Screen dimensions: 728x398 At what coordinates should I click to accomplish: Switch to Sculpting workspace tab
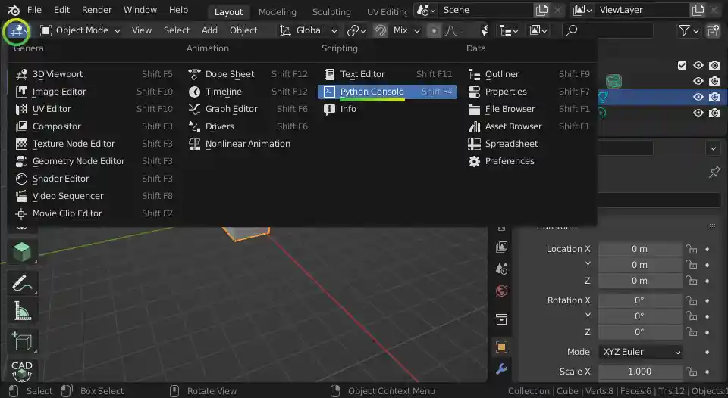coord(331,12)
